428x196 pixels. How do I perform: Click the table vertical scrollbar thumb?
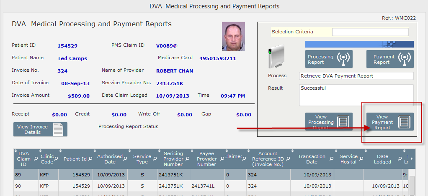coord(412,186)
